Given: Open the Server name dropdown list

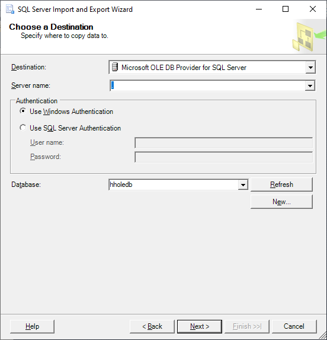Looking at the screenshot, I should 310,85.
